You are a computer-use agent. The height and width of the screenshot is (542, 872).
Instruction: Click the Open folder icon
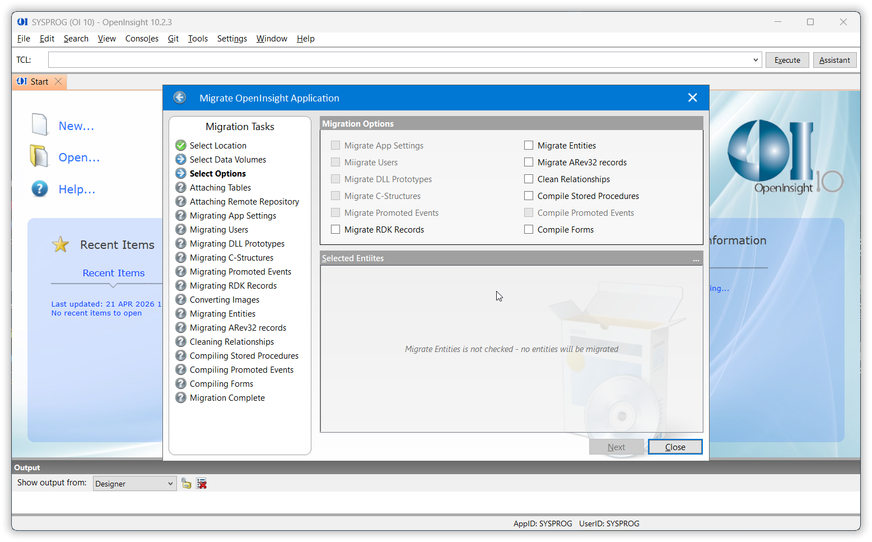coord(39,156)
